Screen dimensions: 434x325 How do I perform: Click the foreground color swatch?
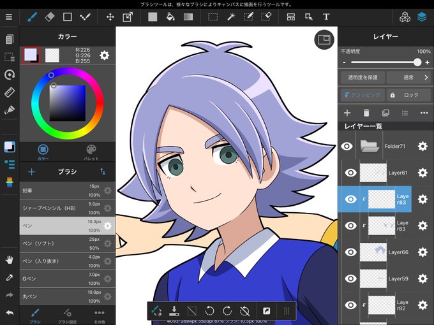click(31, 55)
